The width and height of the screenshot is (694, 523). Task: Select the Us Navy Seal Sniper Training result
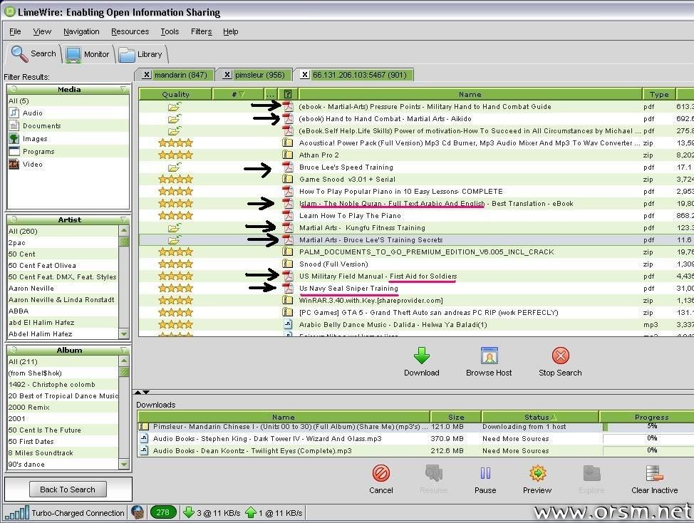click(348, 288)
